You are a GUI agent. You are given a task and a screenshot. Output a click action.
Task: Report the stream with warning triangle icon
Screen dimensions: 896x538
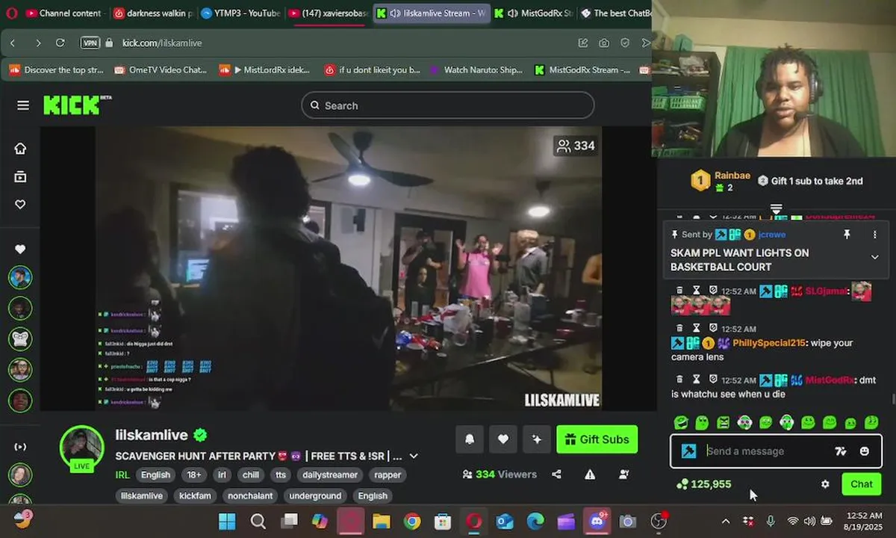pos(590,474)
